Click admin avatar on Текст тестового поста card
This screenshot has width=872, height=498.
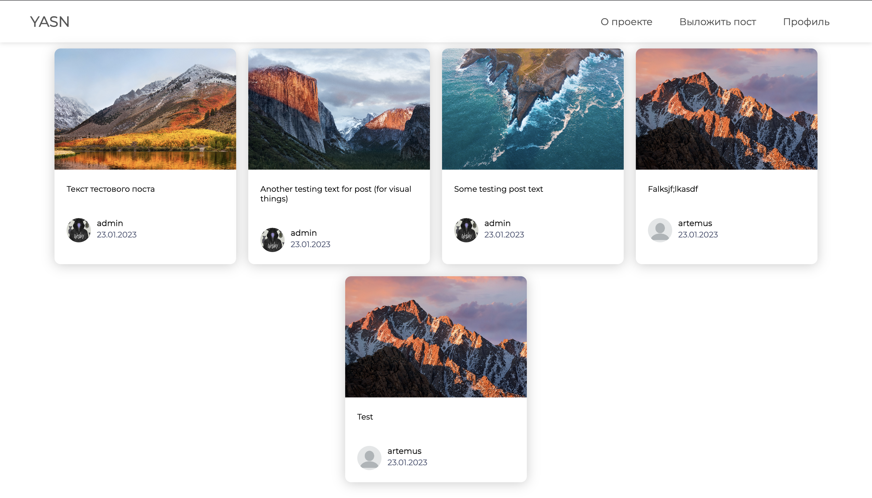click(79, 230)
